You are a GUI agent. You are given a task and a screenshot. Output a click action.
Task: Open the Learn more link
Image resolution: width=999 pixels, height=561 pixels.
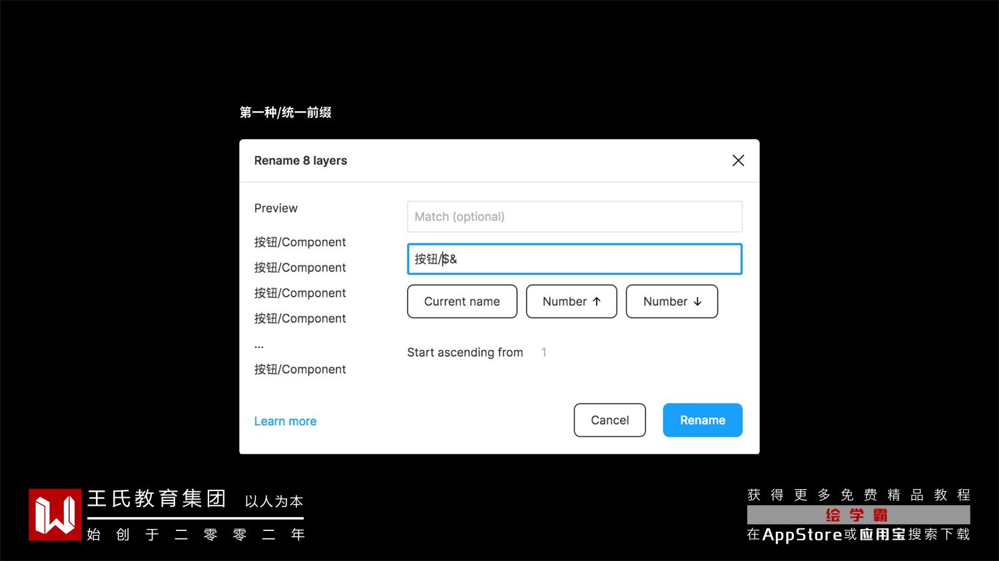pos(285,421)
